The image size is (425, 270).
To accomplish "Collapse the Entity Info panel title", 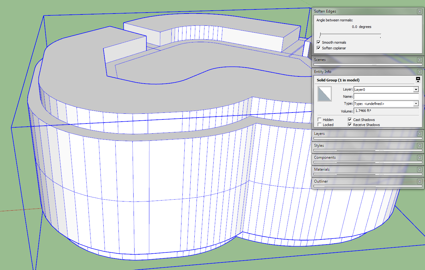I will point(323,72).
